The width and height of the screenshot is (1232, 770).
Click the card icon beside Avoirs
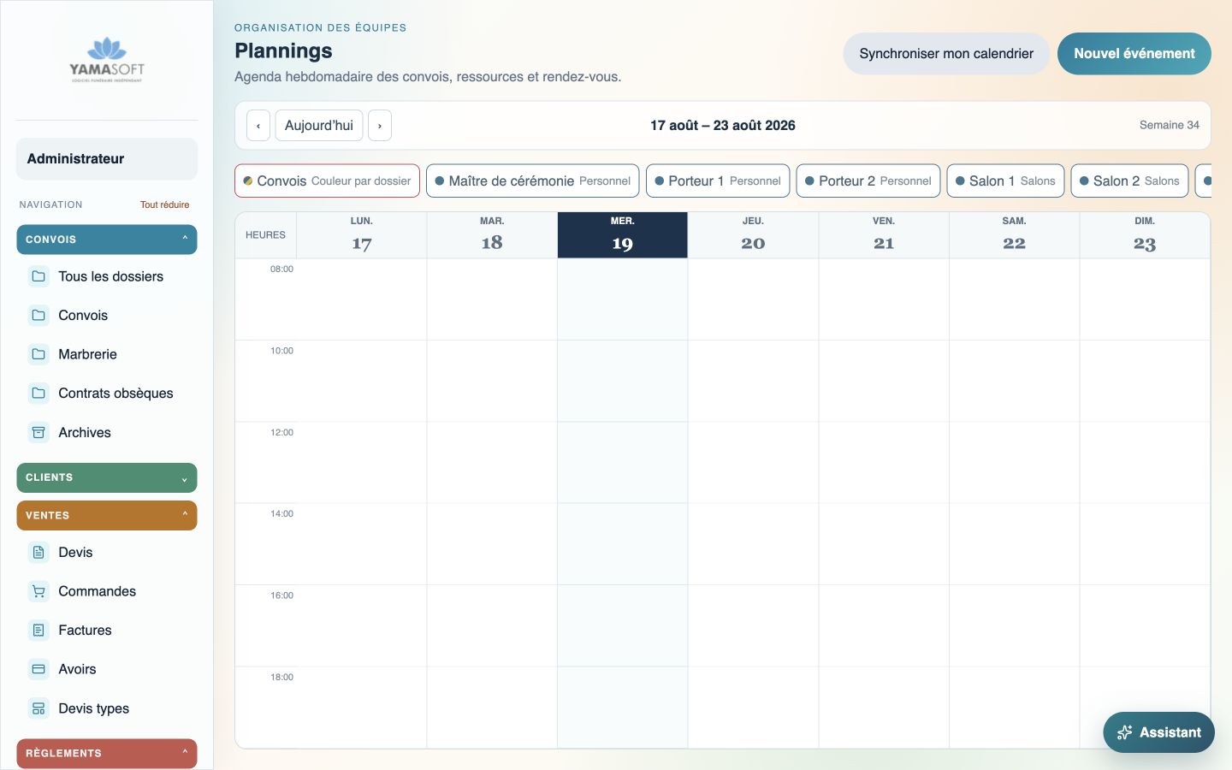(x=38, y=669)
